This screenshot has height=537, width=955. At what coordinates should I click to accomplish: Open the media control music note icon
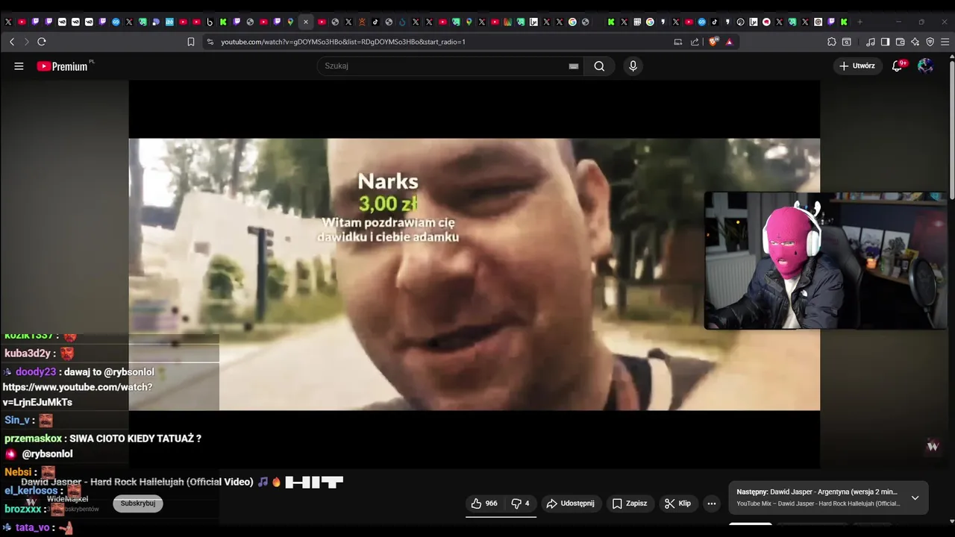tap(871, 42)
